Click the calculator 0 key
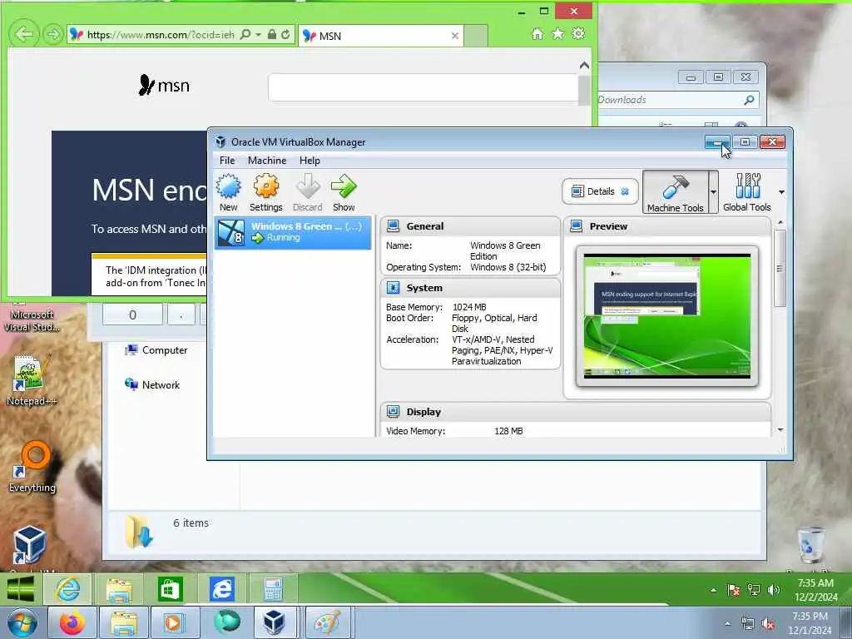The image size is (852, 639). tap(132, 315)
